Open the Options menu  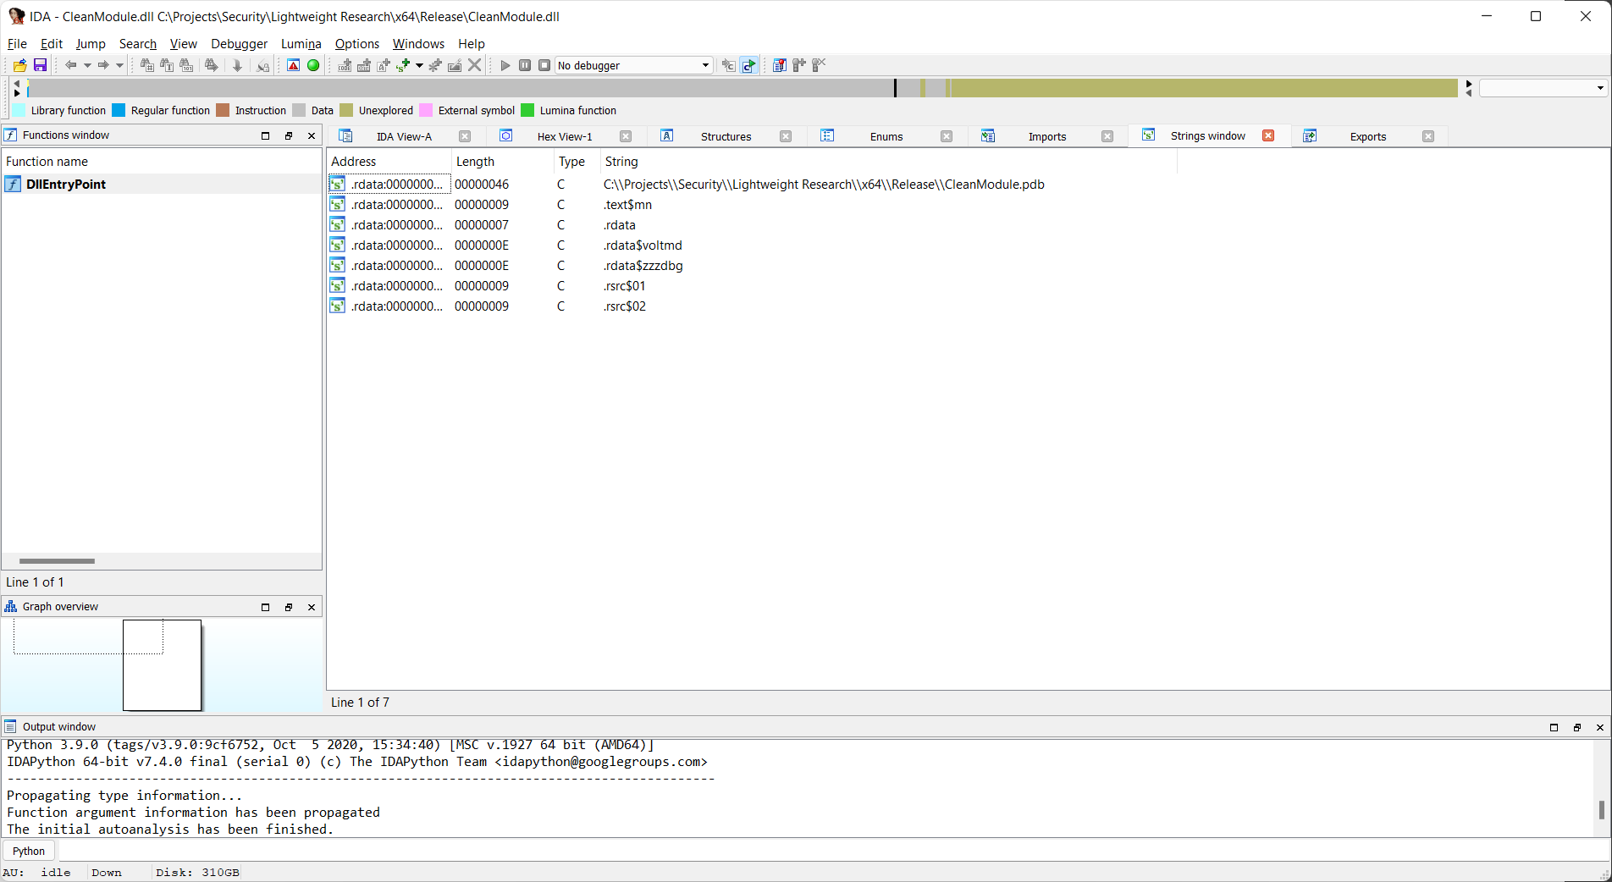pos(357,44)
